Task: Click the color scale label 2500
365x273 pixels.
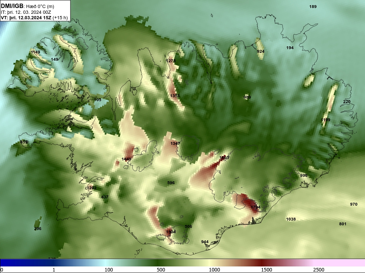Action: coord(319,270)
